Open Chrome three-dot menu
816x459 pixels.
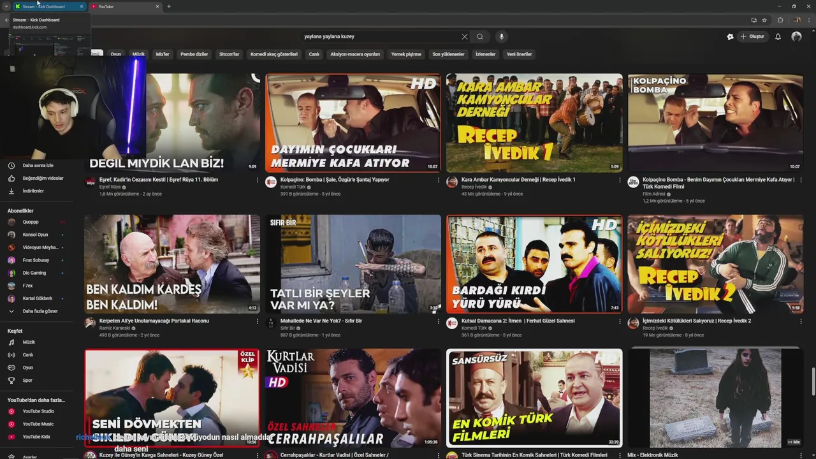[808, 20]
